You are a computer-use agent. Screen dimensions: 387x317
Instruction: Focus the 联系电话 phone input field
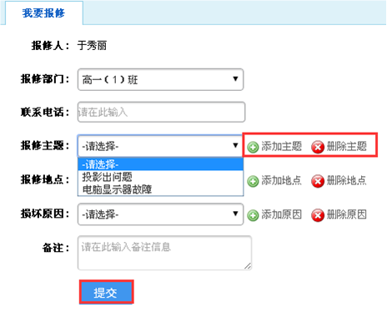(161, 112)
